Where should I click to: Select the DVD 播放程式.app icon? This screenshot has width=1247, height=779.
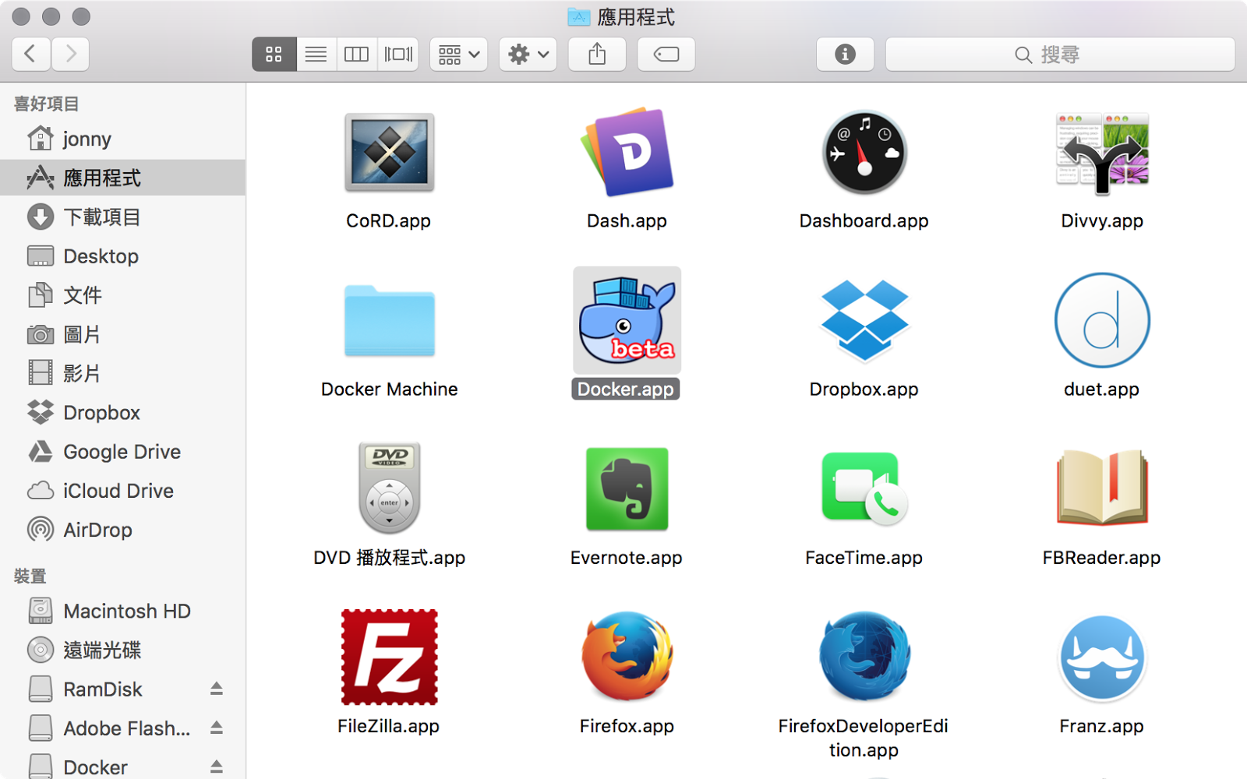pos(390,488)
